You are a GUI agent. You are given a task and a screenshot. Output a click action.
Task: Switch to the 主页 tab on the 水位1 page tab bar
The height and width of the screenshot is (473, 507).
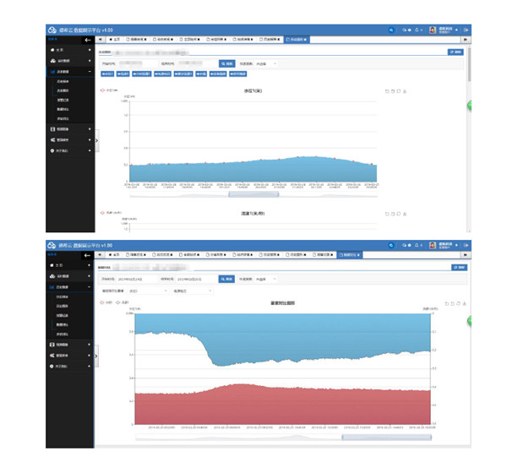coord(115,40)
